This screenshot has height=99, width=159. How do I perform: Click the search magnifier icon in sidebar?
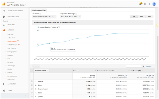tap(4, 11)
